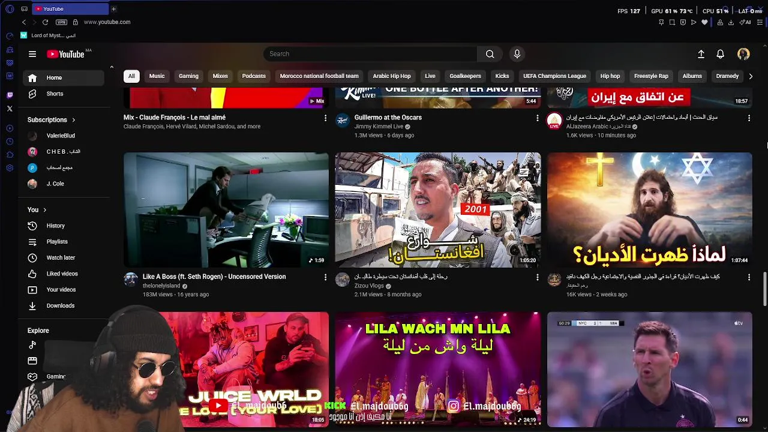Open Opera easy setup sliders icon

759,22
